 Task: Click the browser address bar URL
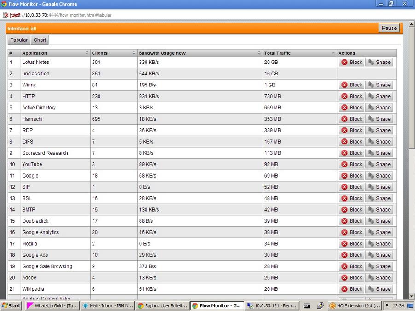(61, 15)
